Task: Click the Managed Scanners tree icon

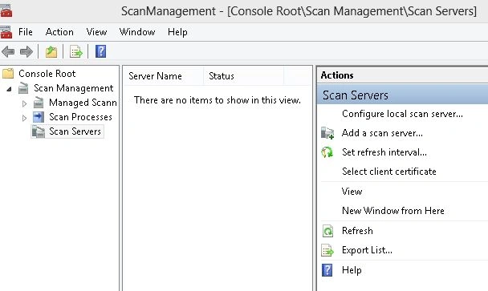Action: [x=39, y=103]
